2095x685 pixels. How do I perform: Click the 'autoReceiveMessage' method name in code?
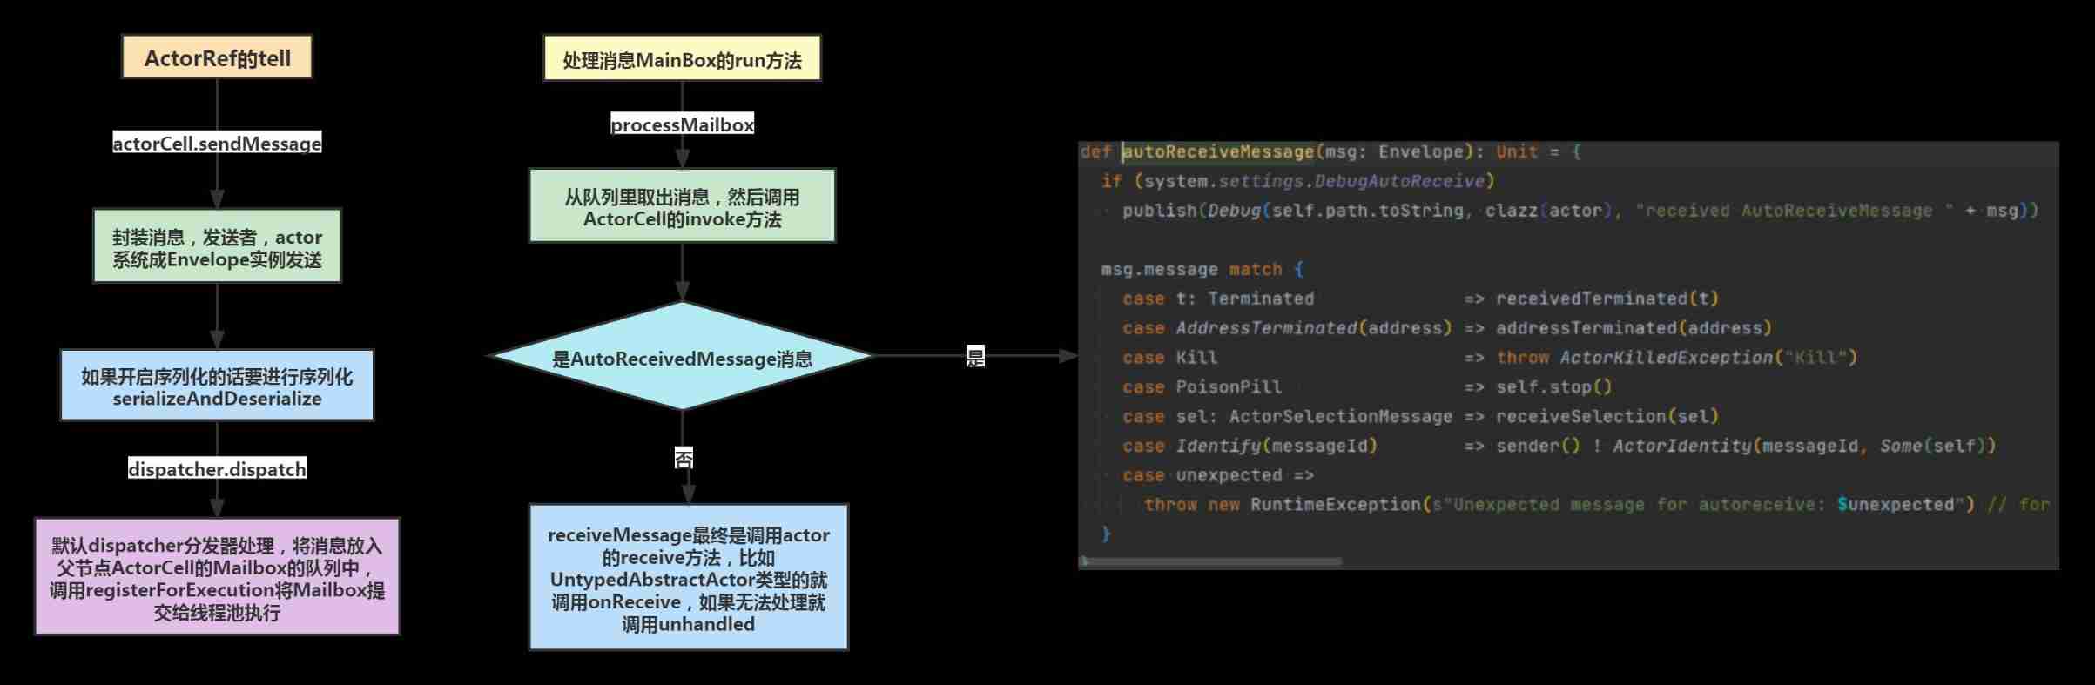pos(1217,151)
